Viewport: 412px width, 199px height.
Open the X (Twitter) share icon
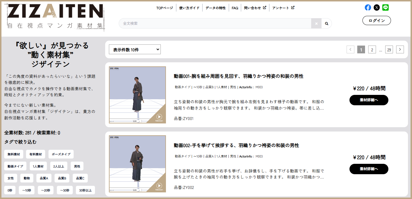point(377,7)
